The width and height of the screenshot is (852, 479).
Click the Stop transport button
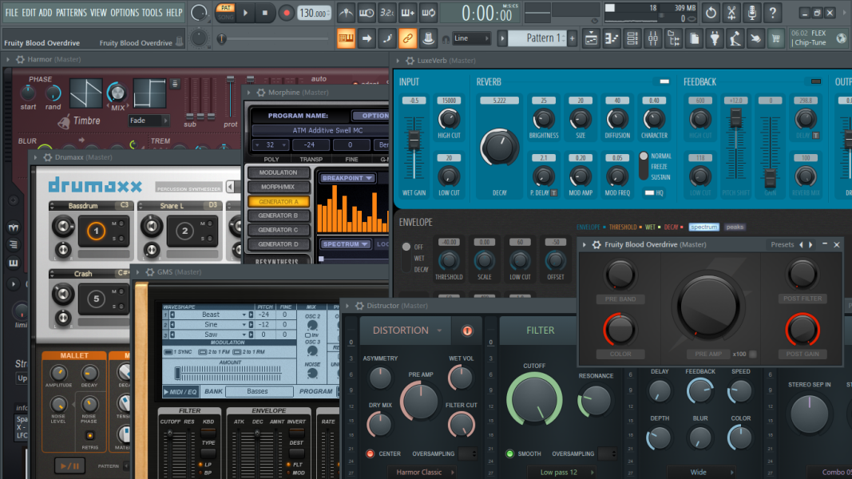265,13
